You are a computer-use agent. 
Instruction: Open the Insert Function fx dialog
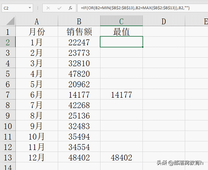(70, 8)
